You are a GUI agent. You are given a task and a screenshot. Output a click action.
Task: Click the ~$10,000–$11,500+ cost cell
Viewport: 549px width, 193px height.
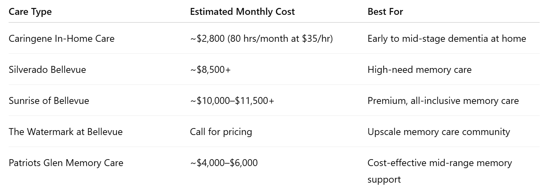232,100
